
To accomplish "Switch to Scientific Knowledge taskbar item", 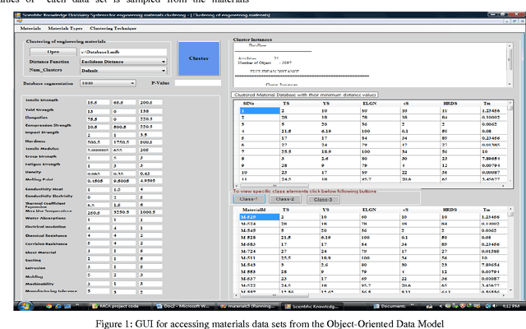I will (312, 307).
